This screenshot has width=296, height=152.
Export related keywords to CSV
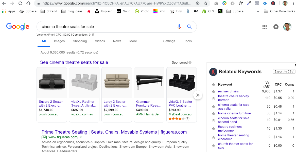point(284,71)
